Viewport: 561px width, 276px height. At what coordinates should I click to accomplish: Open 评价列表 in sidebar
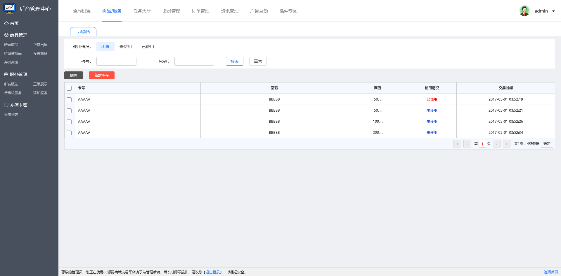[x=11, y=62]
